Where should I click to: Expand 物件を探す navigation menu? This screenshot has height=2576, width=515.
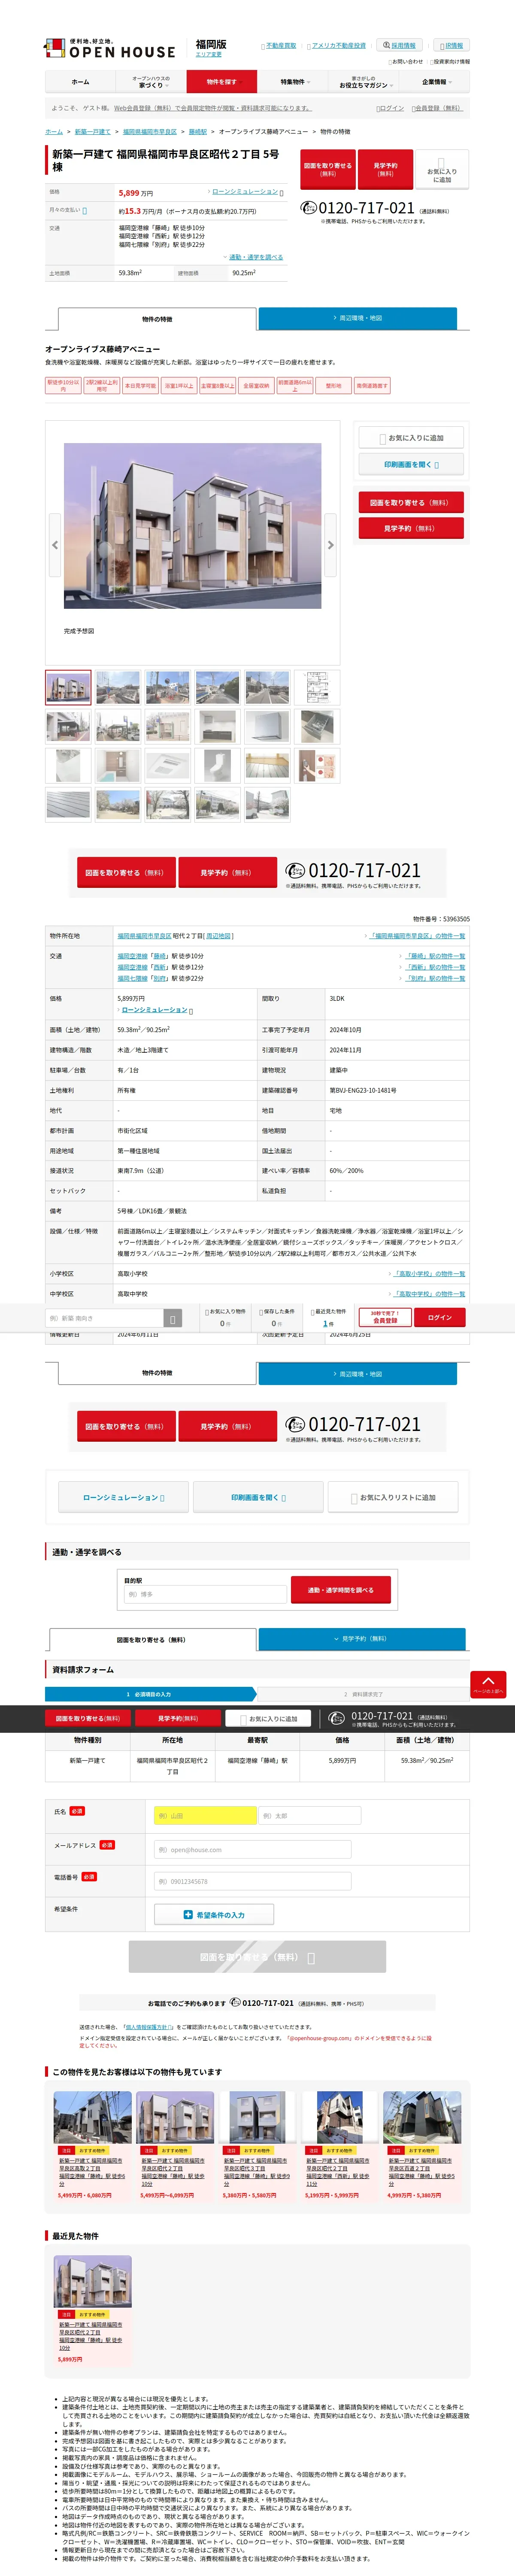pos(222,82)
